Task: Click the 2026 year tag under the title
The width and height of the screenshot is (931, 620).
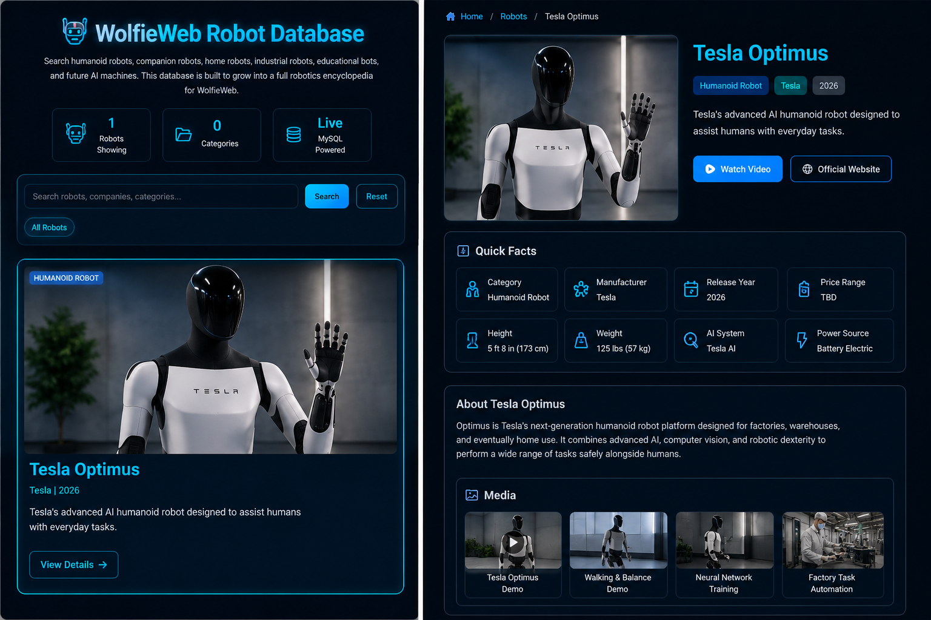Action: pos(829,85)
